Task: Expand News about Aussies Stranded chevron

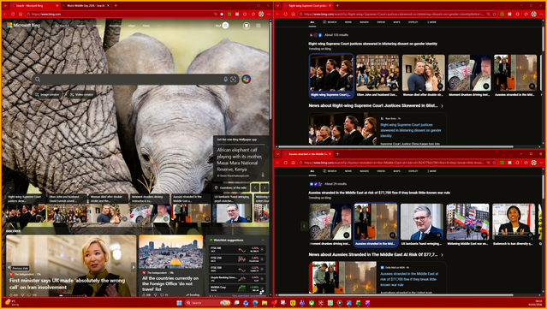Action: (x=442, y=254)
